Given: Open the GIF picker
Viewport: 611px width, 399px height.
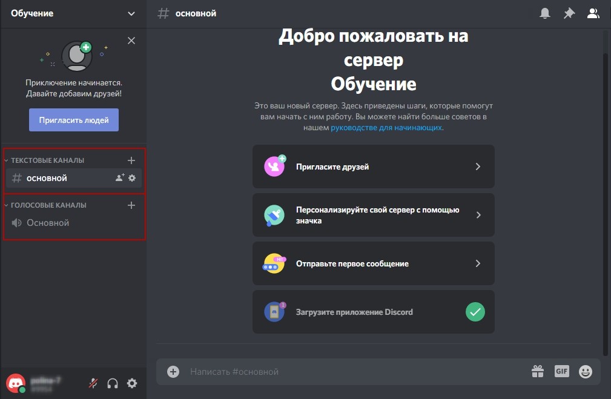Looking at the screenshot, I should tap(561, 371).
